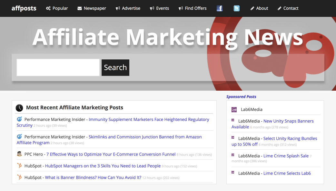Click HubSpot favicon on Banner Blindness post

coord(19,177)
